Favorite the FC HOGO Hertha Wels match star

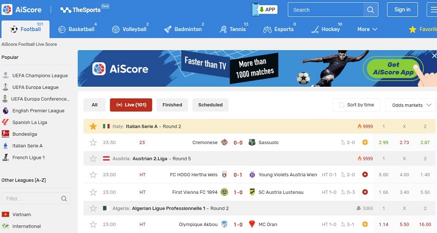93,175
